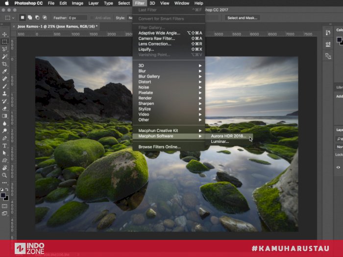This screenshot has width=343, height=257.
Task: Choose Camera Raw Filter from menu
Action: [x=169, y=39]
